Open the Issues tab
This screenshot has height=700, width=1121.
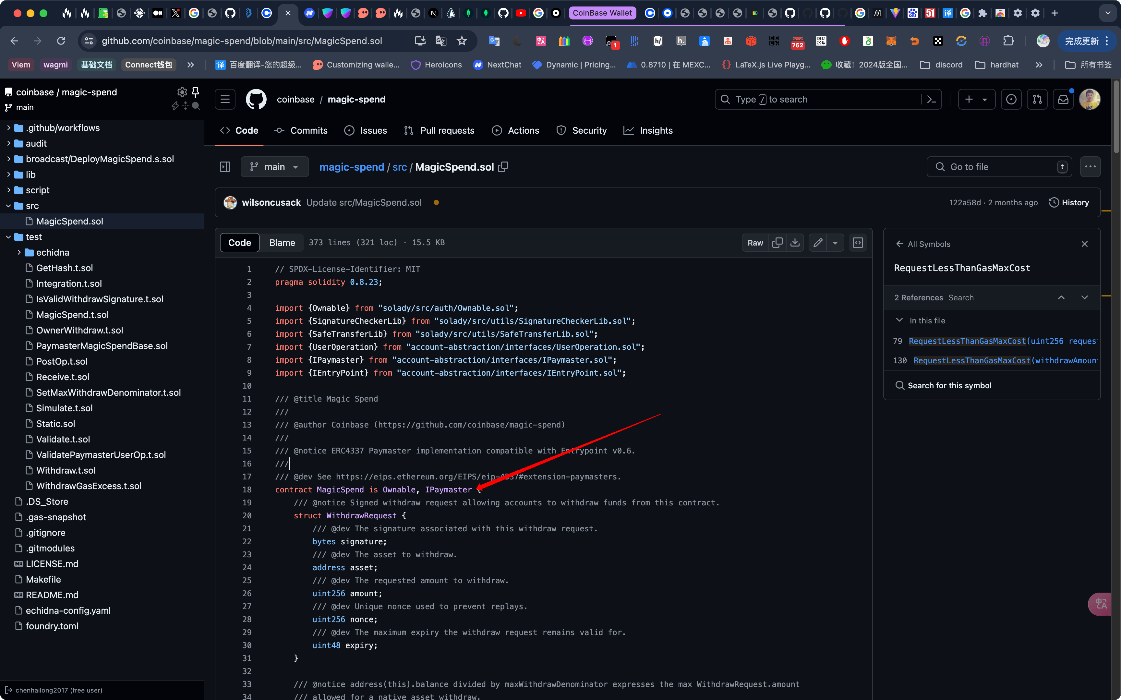366,130
